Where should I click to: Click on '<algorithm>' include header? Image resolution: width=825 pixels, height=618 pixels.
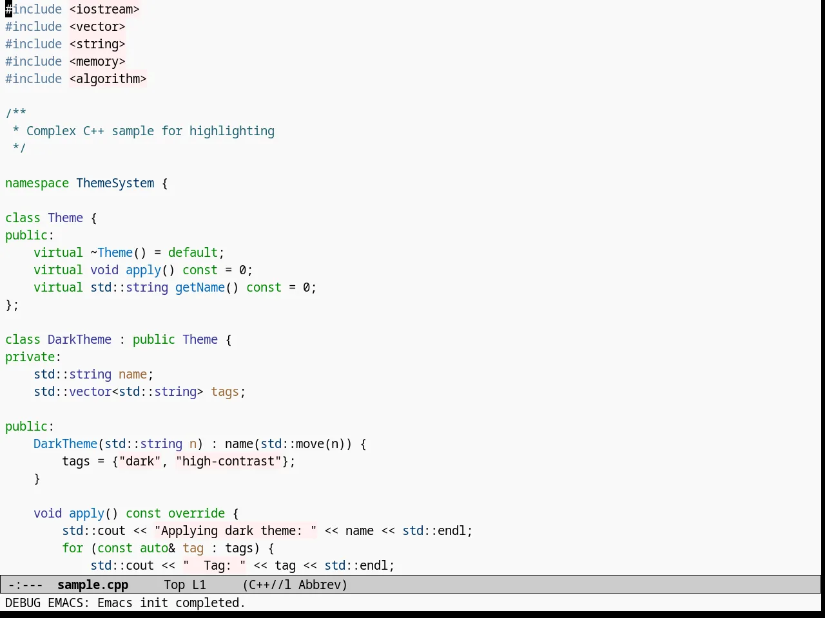pyautogui.click(x=108, y=79)
